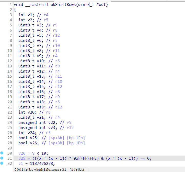Select variable v13 on line 15

41,76
